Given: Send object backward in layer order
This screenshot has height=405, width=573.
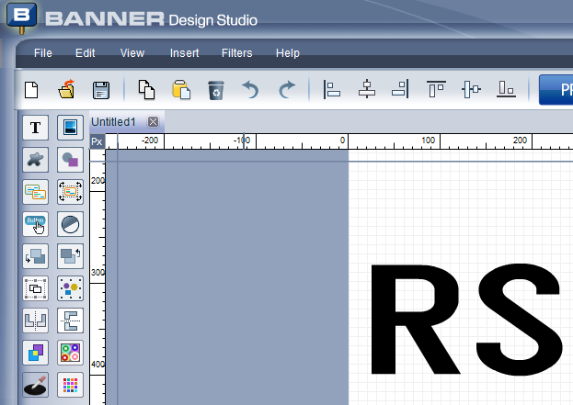Looking at the screenshot, I should click(x=36, y=256).
